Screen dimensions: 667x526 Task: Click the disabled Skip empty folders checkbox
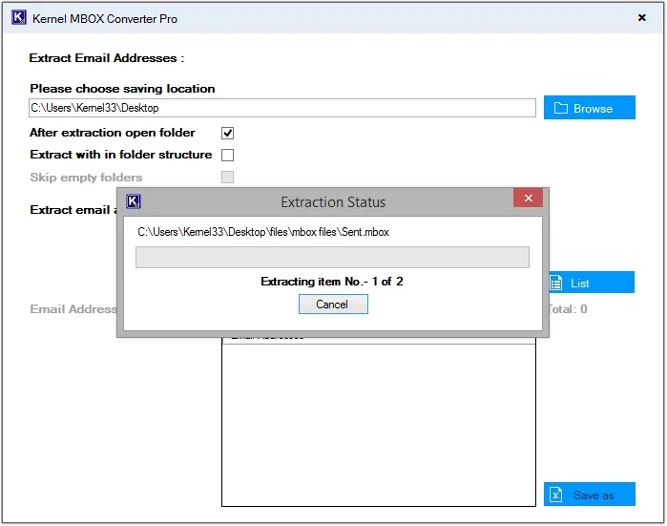pyautogui.click(x=227, y=177)
